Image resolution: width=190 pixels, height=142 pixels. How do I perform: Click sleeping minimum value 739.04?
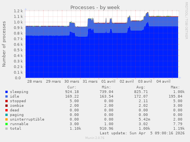click(x=107, y=92)
